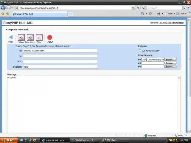
Task: Open PinoyPHP Mail Administrator profile link
Action: point(171,23)
